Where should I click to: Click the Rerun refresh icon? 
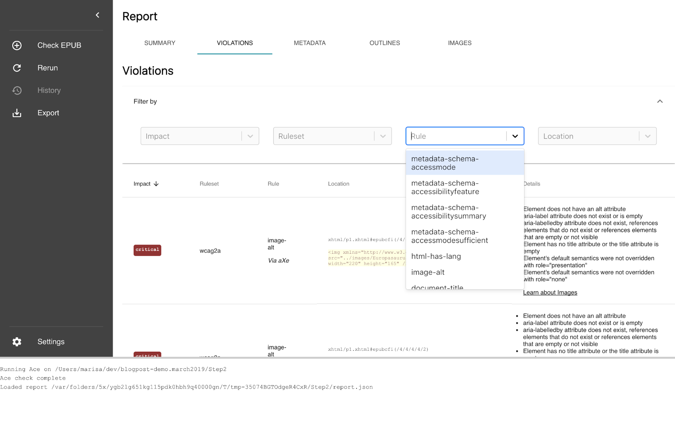(x=17, y=68)
